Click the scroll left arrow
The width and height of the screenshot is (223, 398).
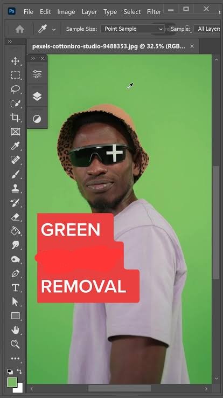(32, 389)
